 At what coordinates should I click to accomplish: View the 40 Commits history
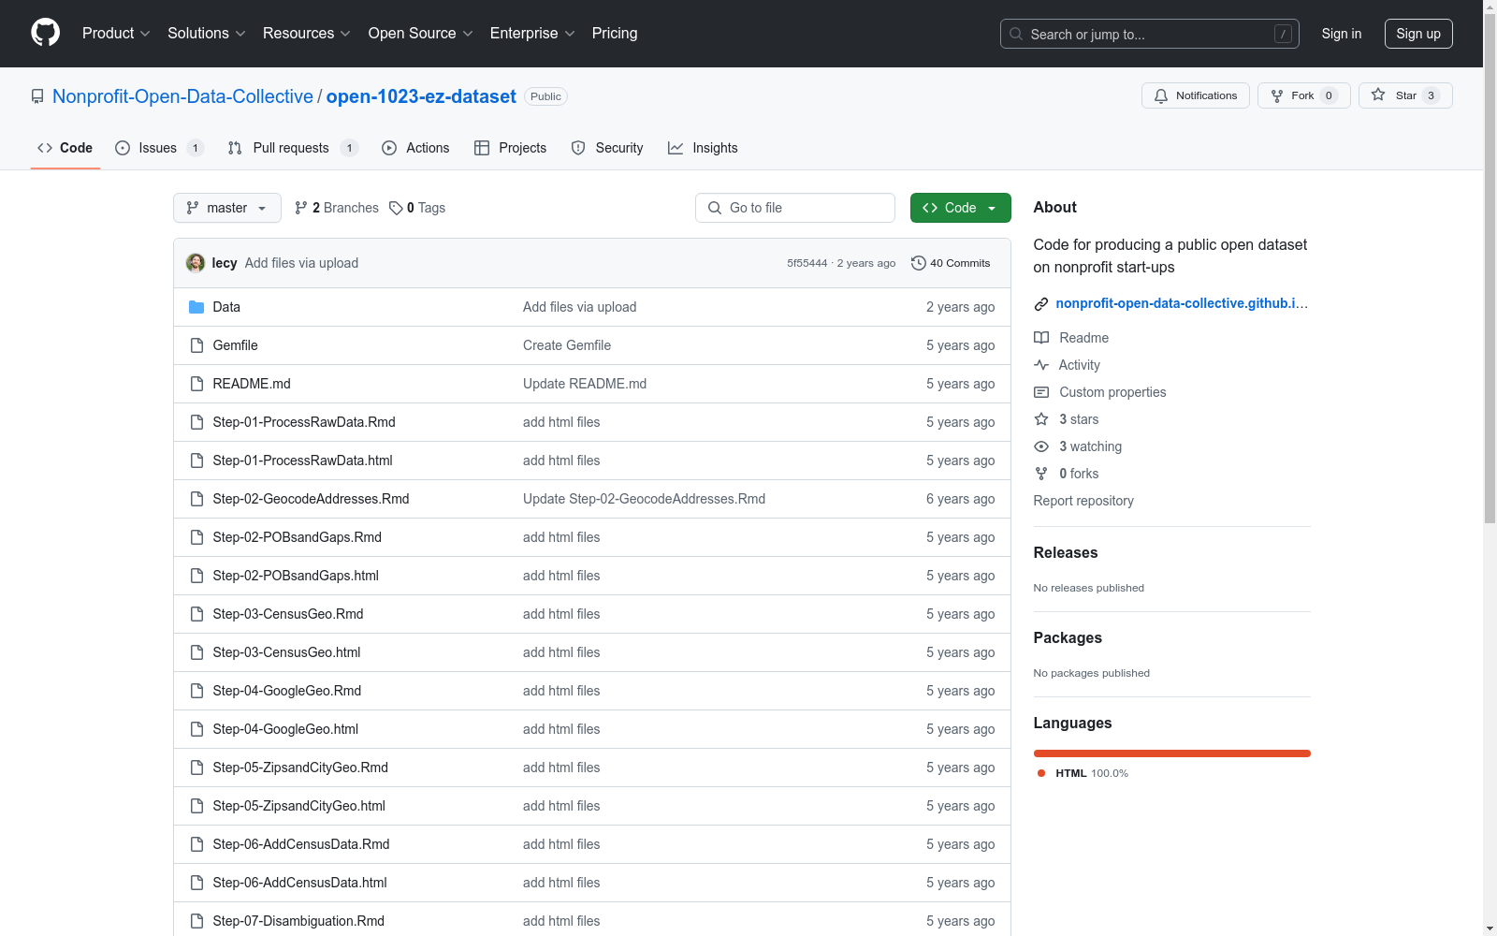[951, 263]
